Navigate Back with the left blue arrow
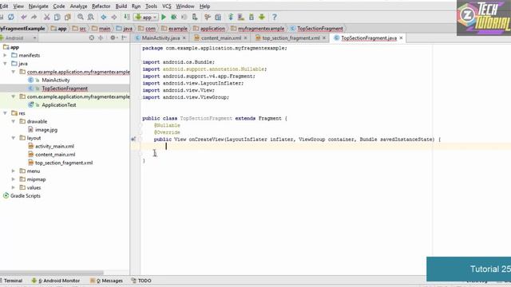 coord(104,17)
